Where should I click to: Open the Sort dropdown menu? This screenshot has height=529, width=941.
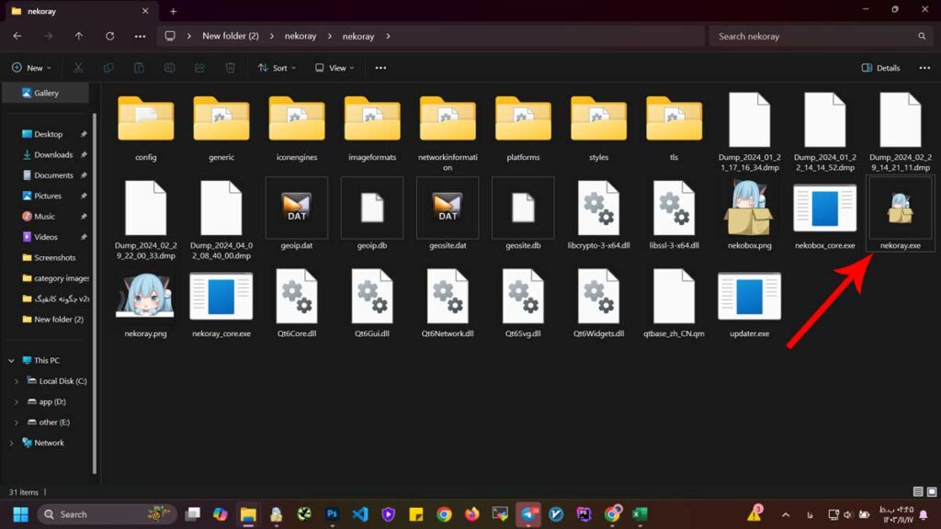(x=272, y=68)
